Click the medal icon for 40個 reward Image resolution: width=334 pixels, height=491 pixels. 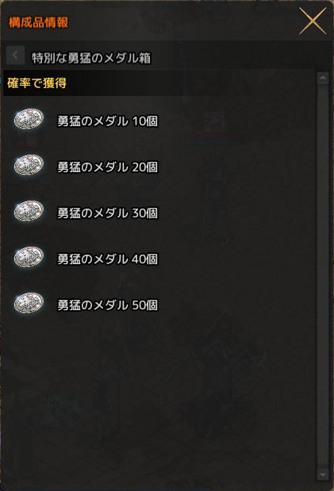tap(29, 258)
